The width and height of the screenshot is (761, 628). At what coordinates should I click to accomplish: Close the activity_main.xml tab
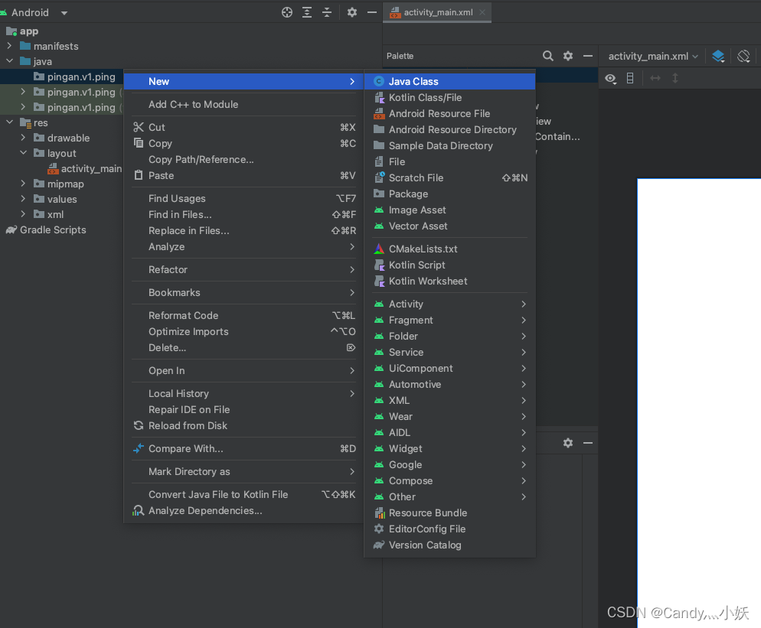(482, 12)
